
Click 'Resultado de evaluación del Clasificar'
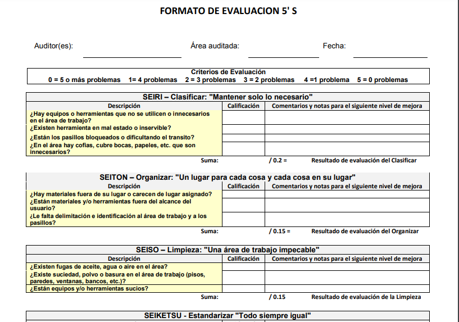(364, 160)
